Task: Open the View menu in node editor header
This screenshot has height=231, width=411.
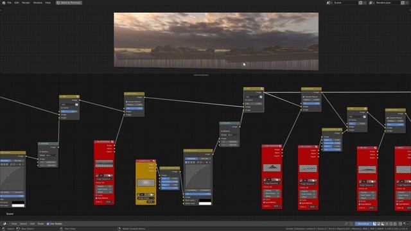Action: [14, 224]
